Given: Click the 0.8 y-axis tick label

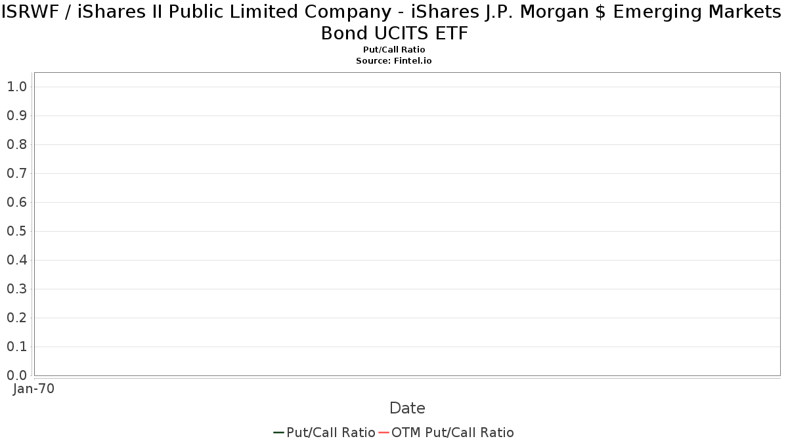Looking at the screenshot, I should click(16, 144).
